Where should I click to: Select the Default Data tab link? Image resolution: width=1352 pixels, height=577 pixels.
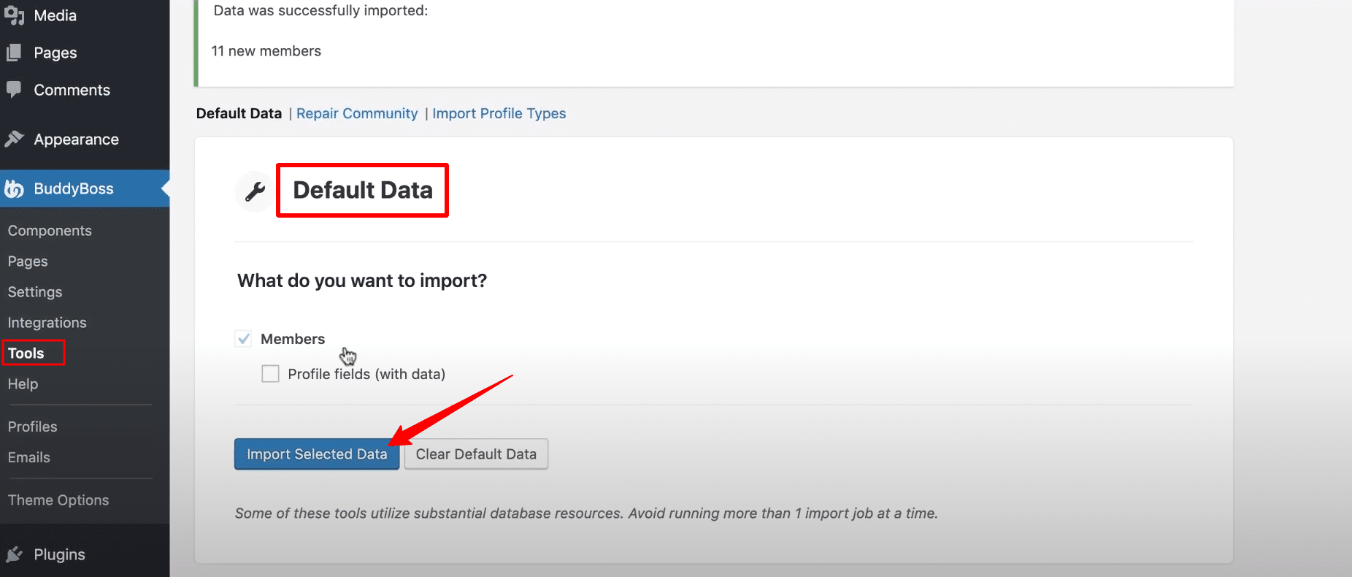[239, 113]
